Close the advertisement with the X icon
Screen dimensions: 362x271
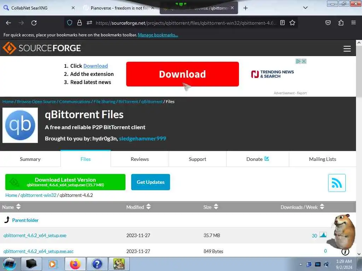(x=304, y=61)
